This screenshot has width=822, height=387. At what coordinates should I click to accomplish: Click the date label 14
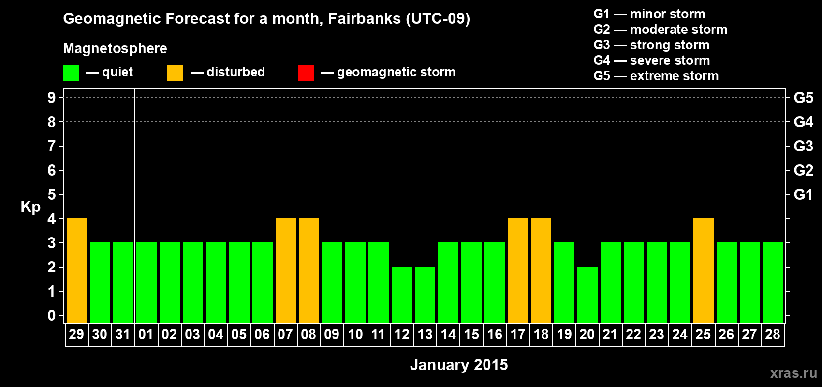pyautogui.click(x=448, y=334)
